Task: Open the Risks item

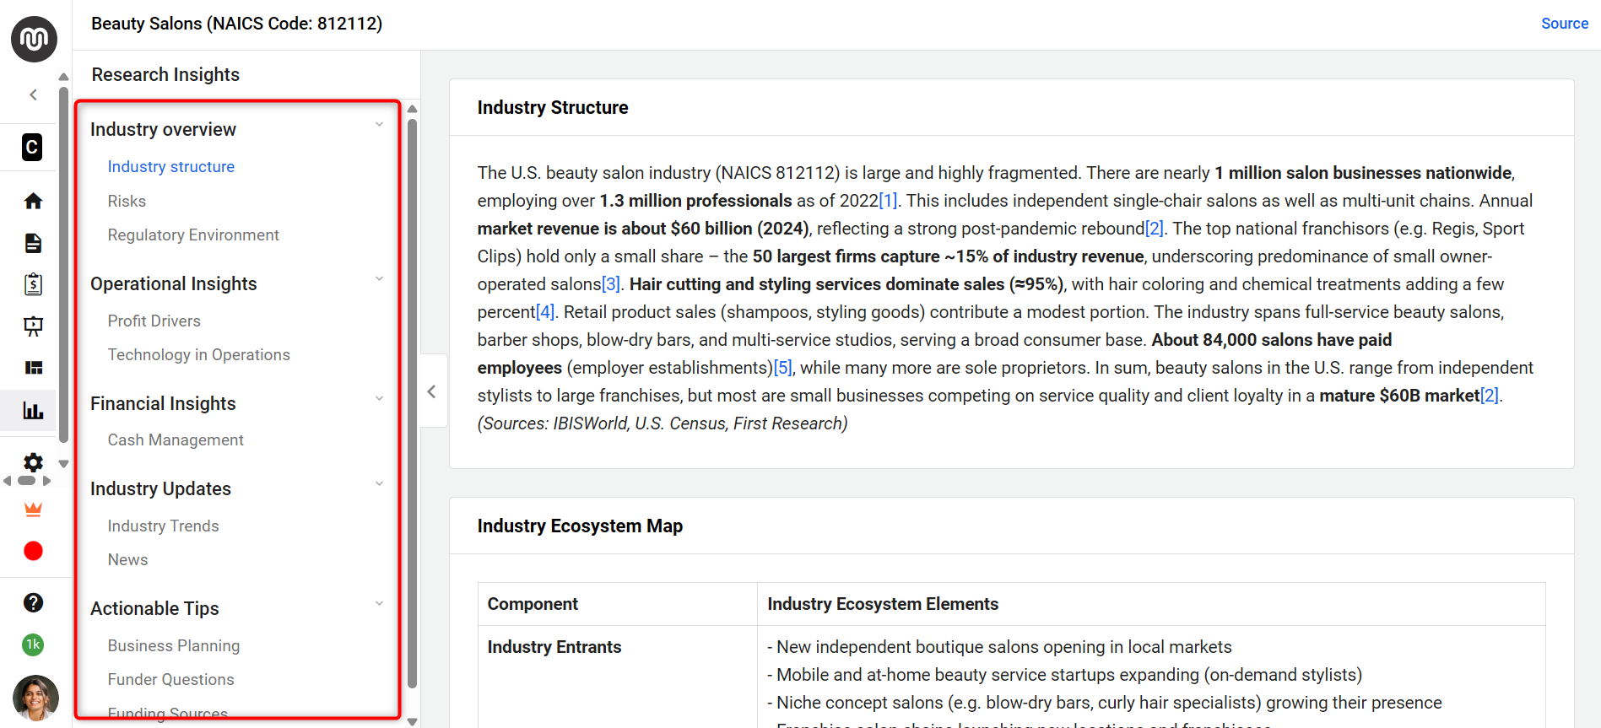Action: pyautogui.click(x=127, y=201)
